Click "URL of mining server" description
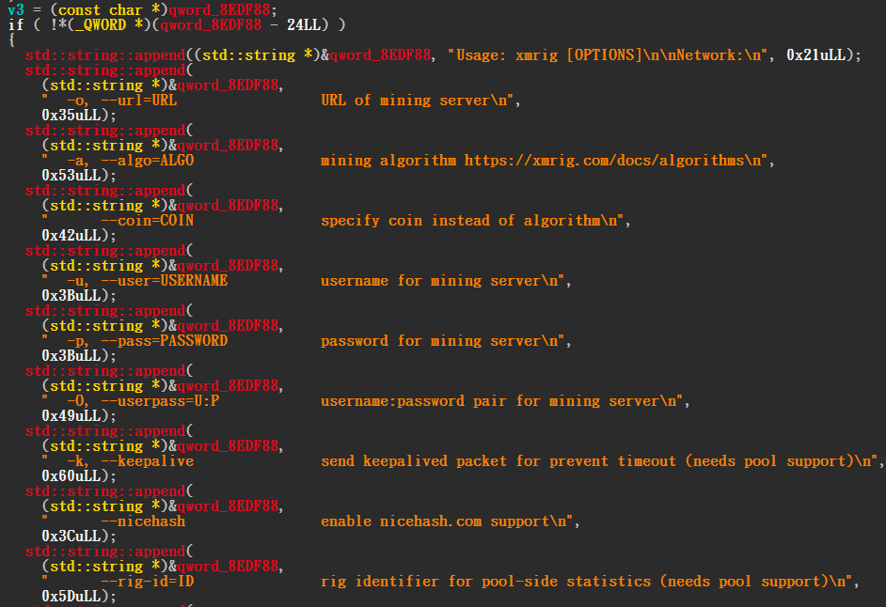Viewport: 886px width, 607px height. point(405,101)
